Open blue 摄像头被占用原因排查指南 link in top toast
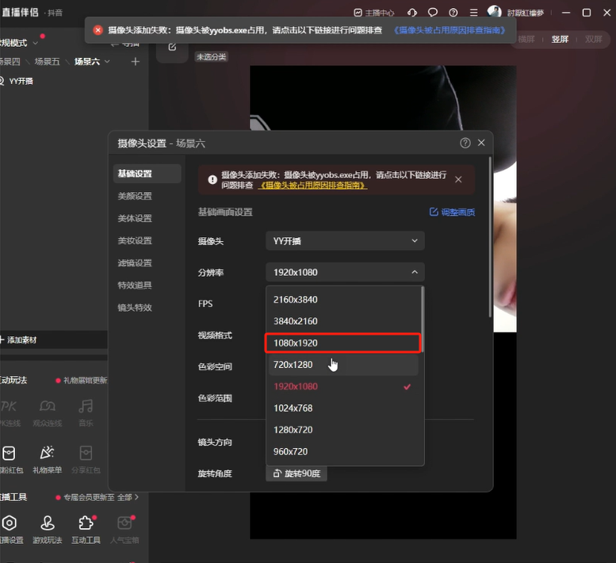Image resolution: width=616 pixels, height=563 pixels. click(x=450, y=30)
